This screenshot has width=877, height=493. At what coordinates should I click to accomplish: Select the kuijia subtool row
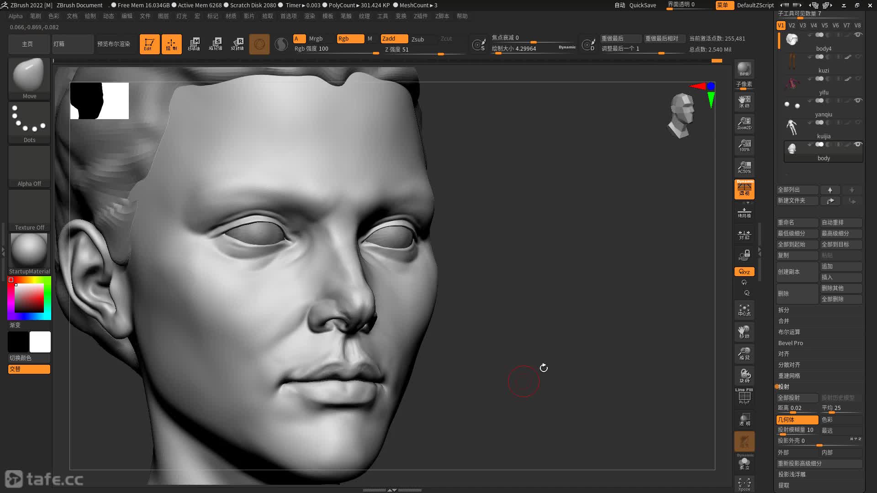(x=824, y=129)
